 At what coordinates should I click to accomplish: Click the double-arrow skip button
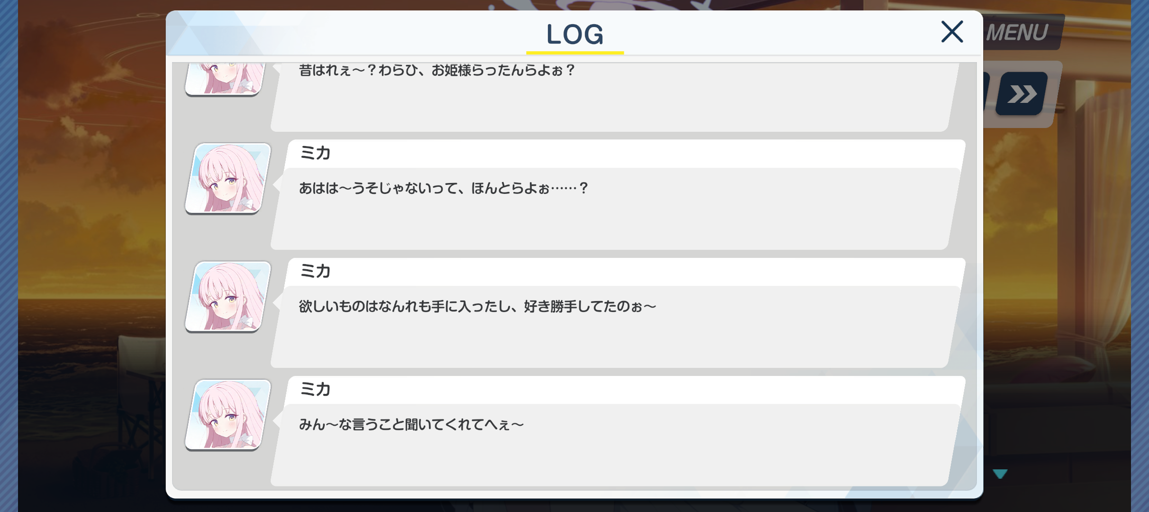tap(1022, 94)
